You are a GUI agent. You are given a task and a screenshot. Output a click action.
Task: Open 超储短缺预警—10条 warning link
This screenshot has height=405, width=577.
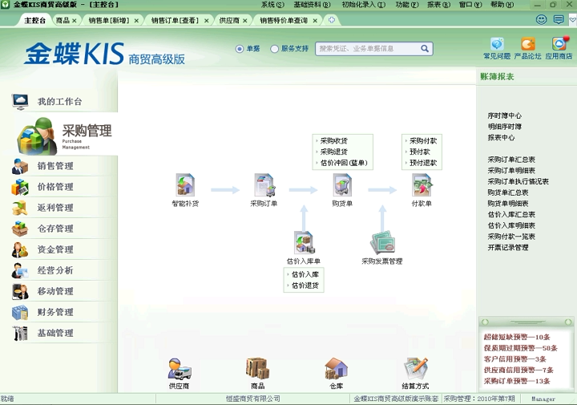[x=517, y=337]
